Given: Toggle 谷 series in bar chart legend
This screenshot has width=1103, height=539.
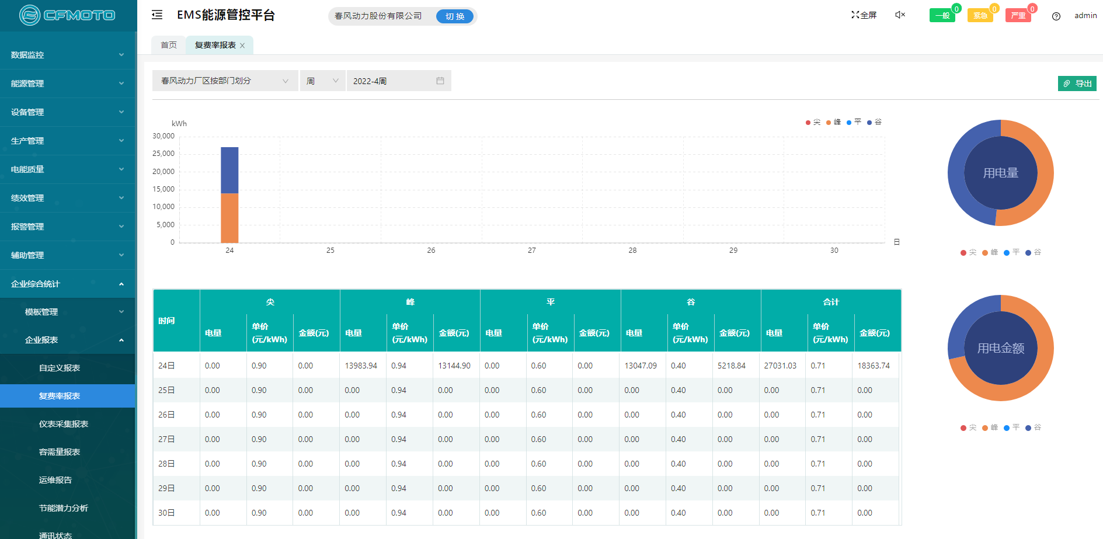Looking at the screenshot, I should point(874,122).
